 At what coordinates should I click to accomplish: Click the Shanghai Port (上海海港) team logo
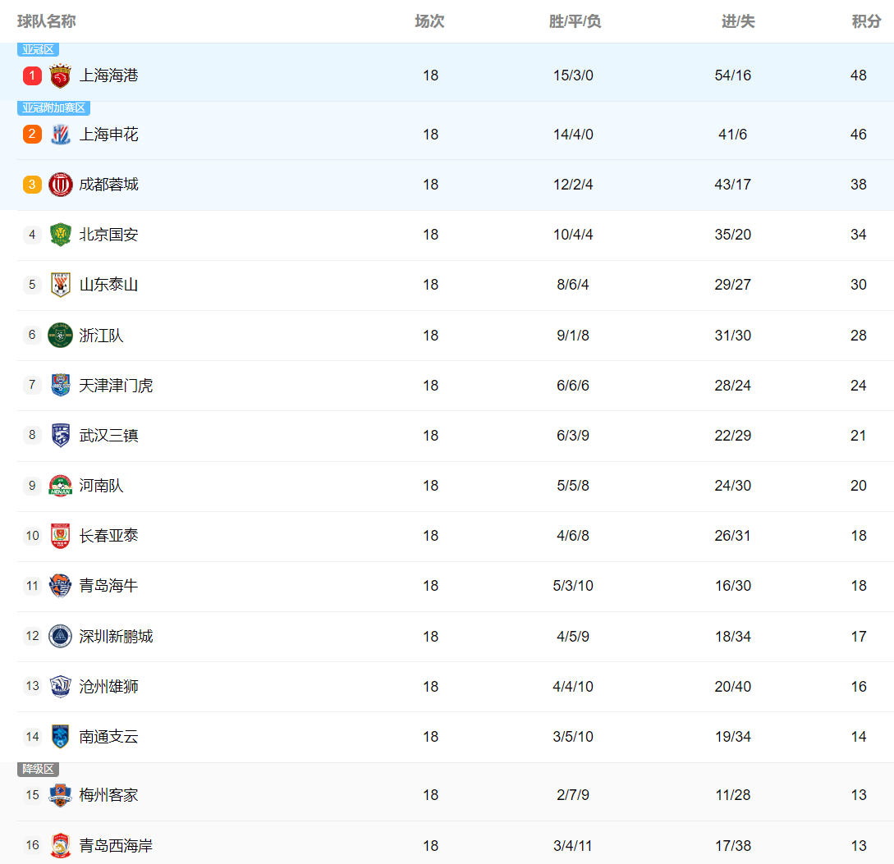pos(60,76)
